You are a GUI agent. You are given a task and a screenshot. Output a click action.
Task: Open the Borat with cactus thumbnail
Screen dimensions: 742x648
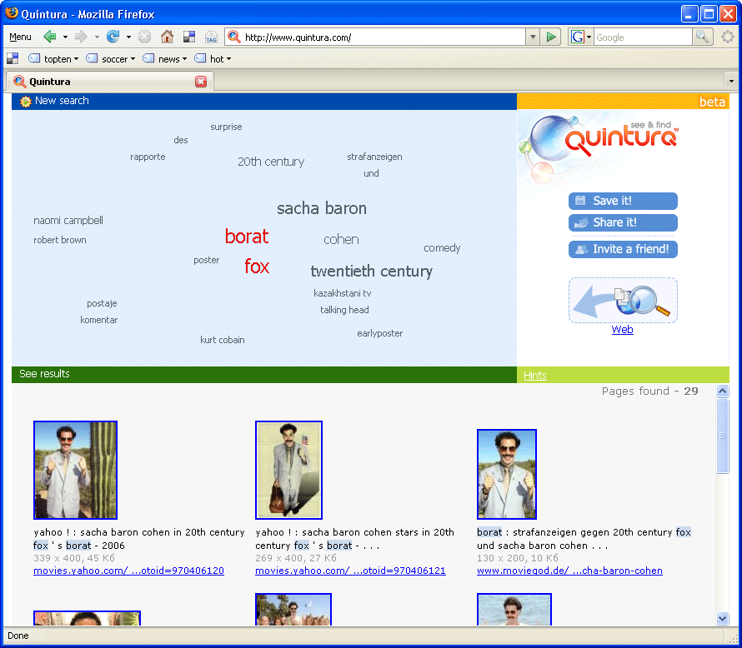[x=75, y=470]
